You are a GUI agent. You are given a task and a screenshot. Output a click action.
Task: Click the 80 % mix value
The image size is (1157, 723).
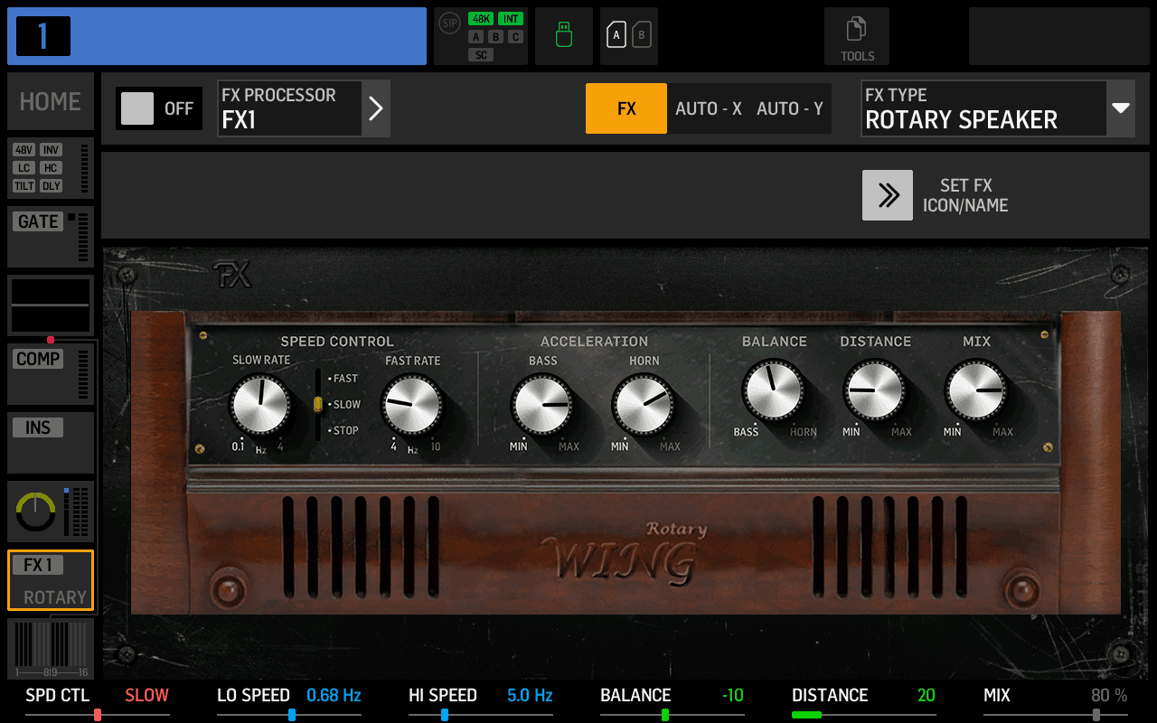[1109, 695]
